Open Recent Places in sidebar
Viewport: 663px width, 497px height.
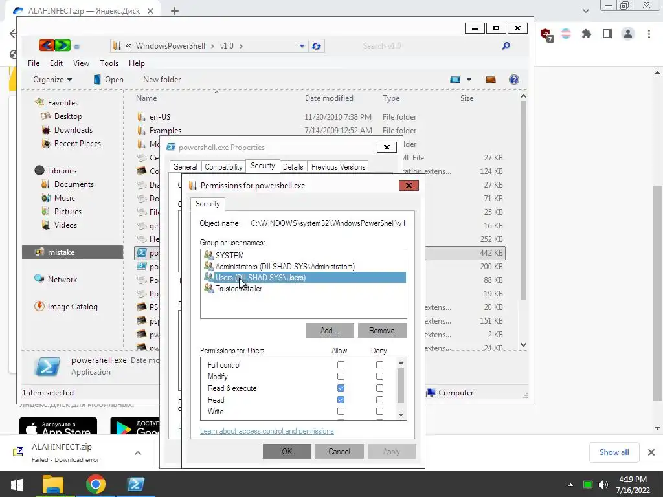coord(78,143)
